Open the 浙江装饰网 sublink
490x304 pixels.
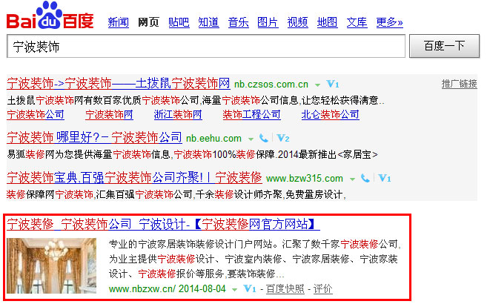178,115
